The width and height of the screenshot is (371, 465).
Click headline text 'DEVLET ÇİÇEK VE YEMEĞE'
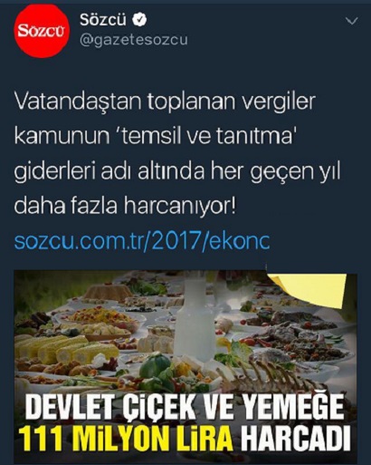tap(184, 407)
